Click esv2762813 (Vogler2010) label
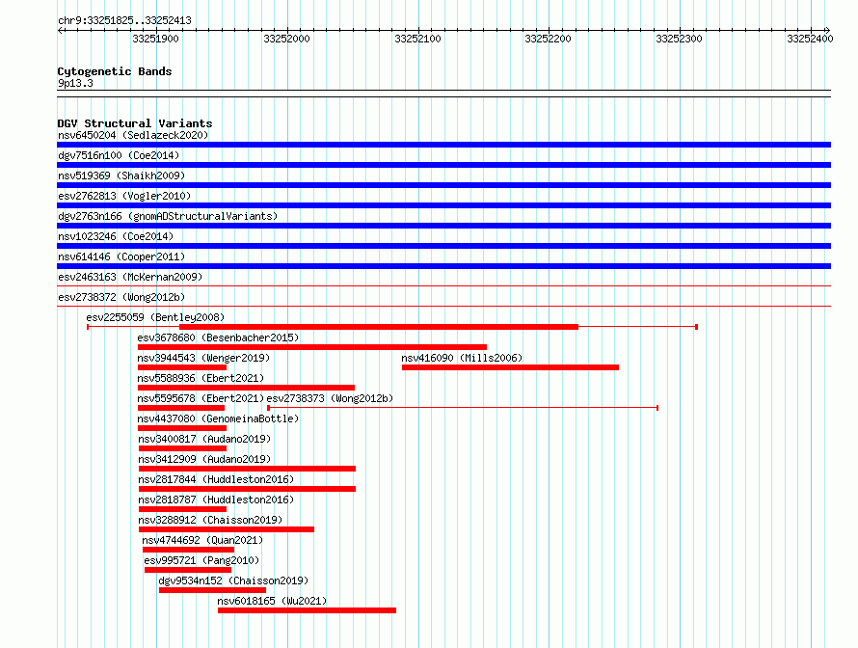The width and height of the screenshot is (858, 648). pos(124,196)
